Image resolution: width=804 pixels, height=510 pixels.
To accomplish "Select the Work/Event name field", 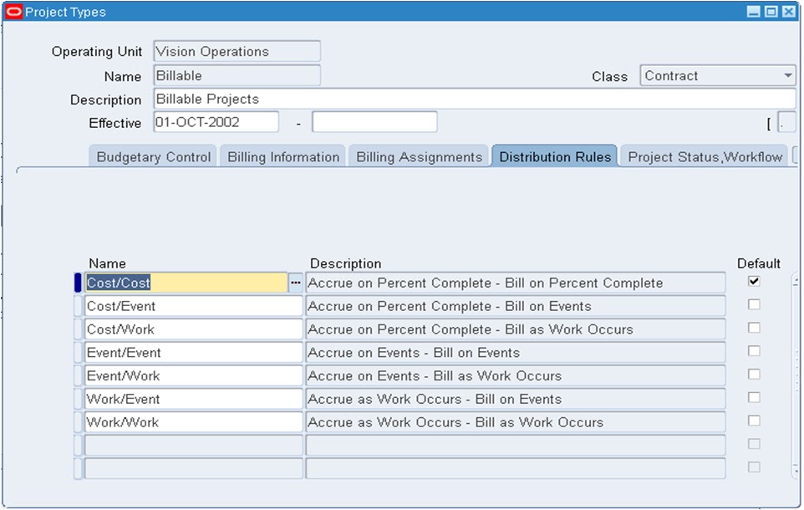I will coord(192,399).
